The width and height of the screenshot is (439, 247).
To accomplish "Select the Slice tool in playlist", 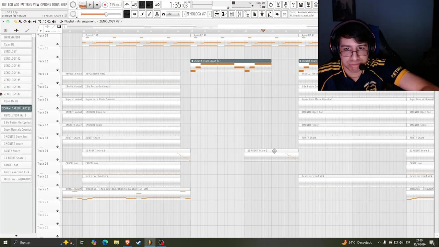I will pos(39,22).
